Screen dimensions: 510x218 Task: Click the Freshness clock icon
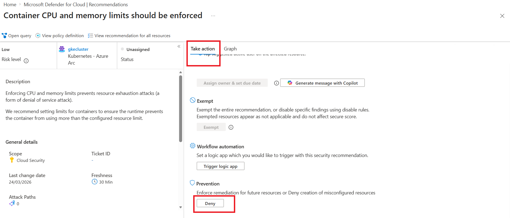coord(94,182)
